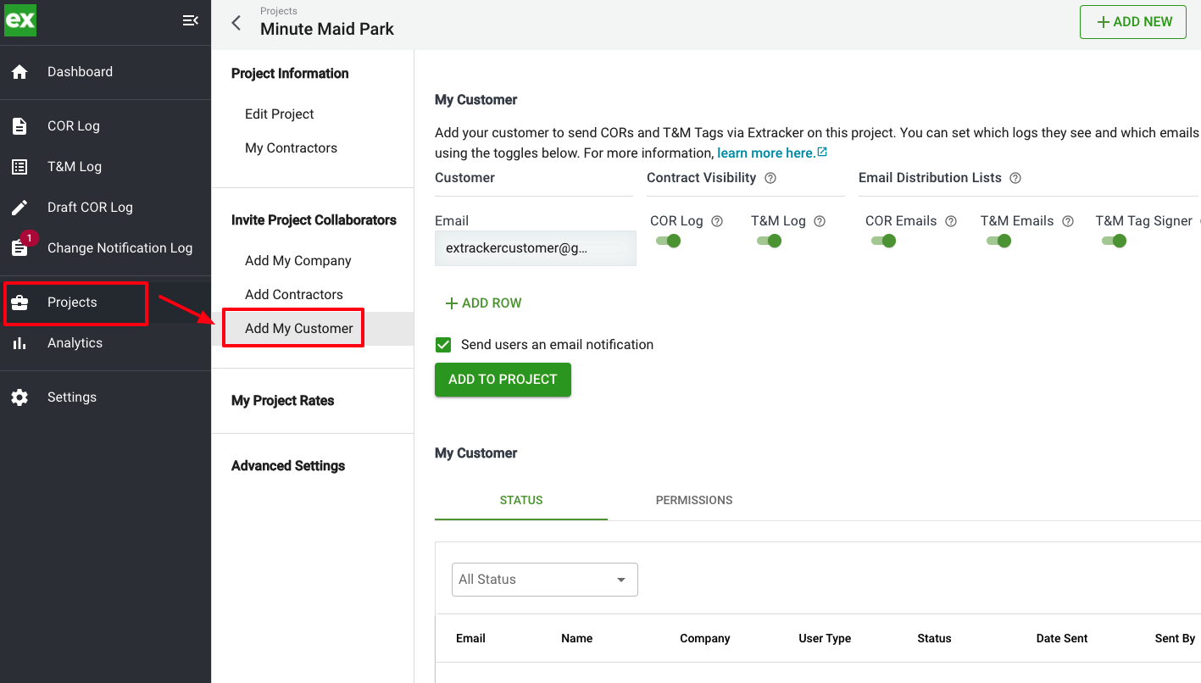
Task: Click help icon beside T&M Emails label
Action: click(x=1068, y=221)
